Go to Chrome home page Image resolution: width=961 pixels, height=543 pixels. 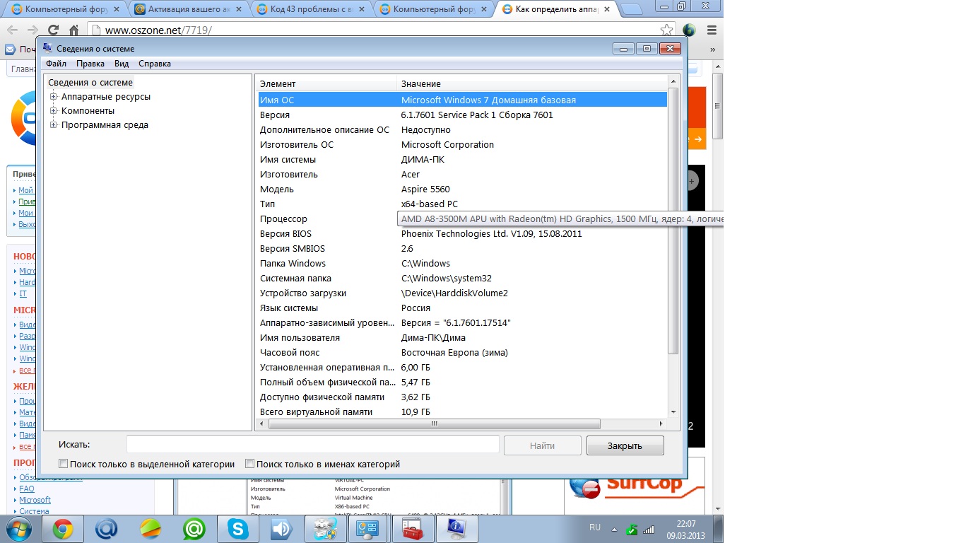pyautogui.click(x=73, y=30)
